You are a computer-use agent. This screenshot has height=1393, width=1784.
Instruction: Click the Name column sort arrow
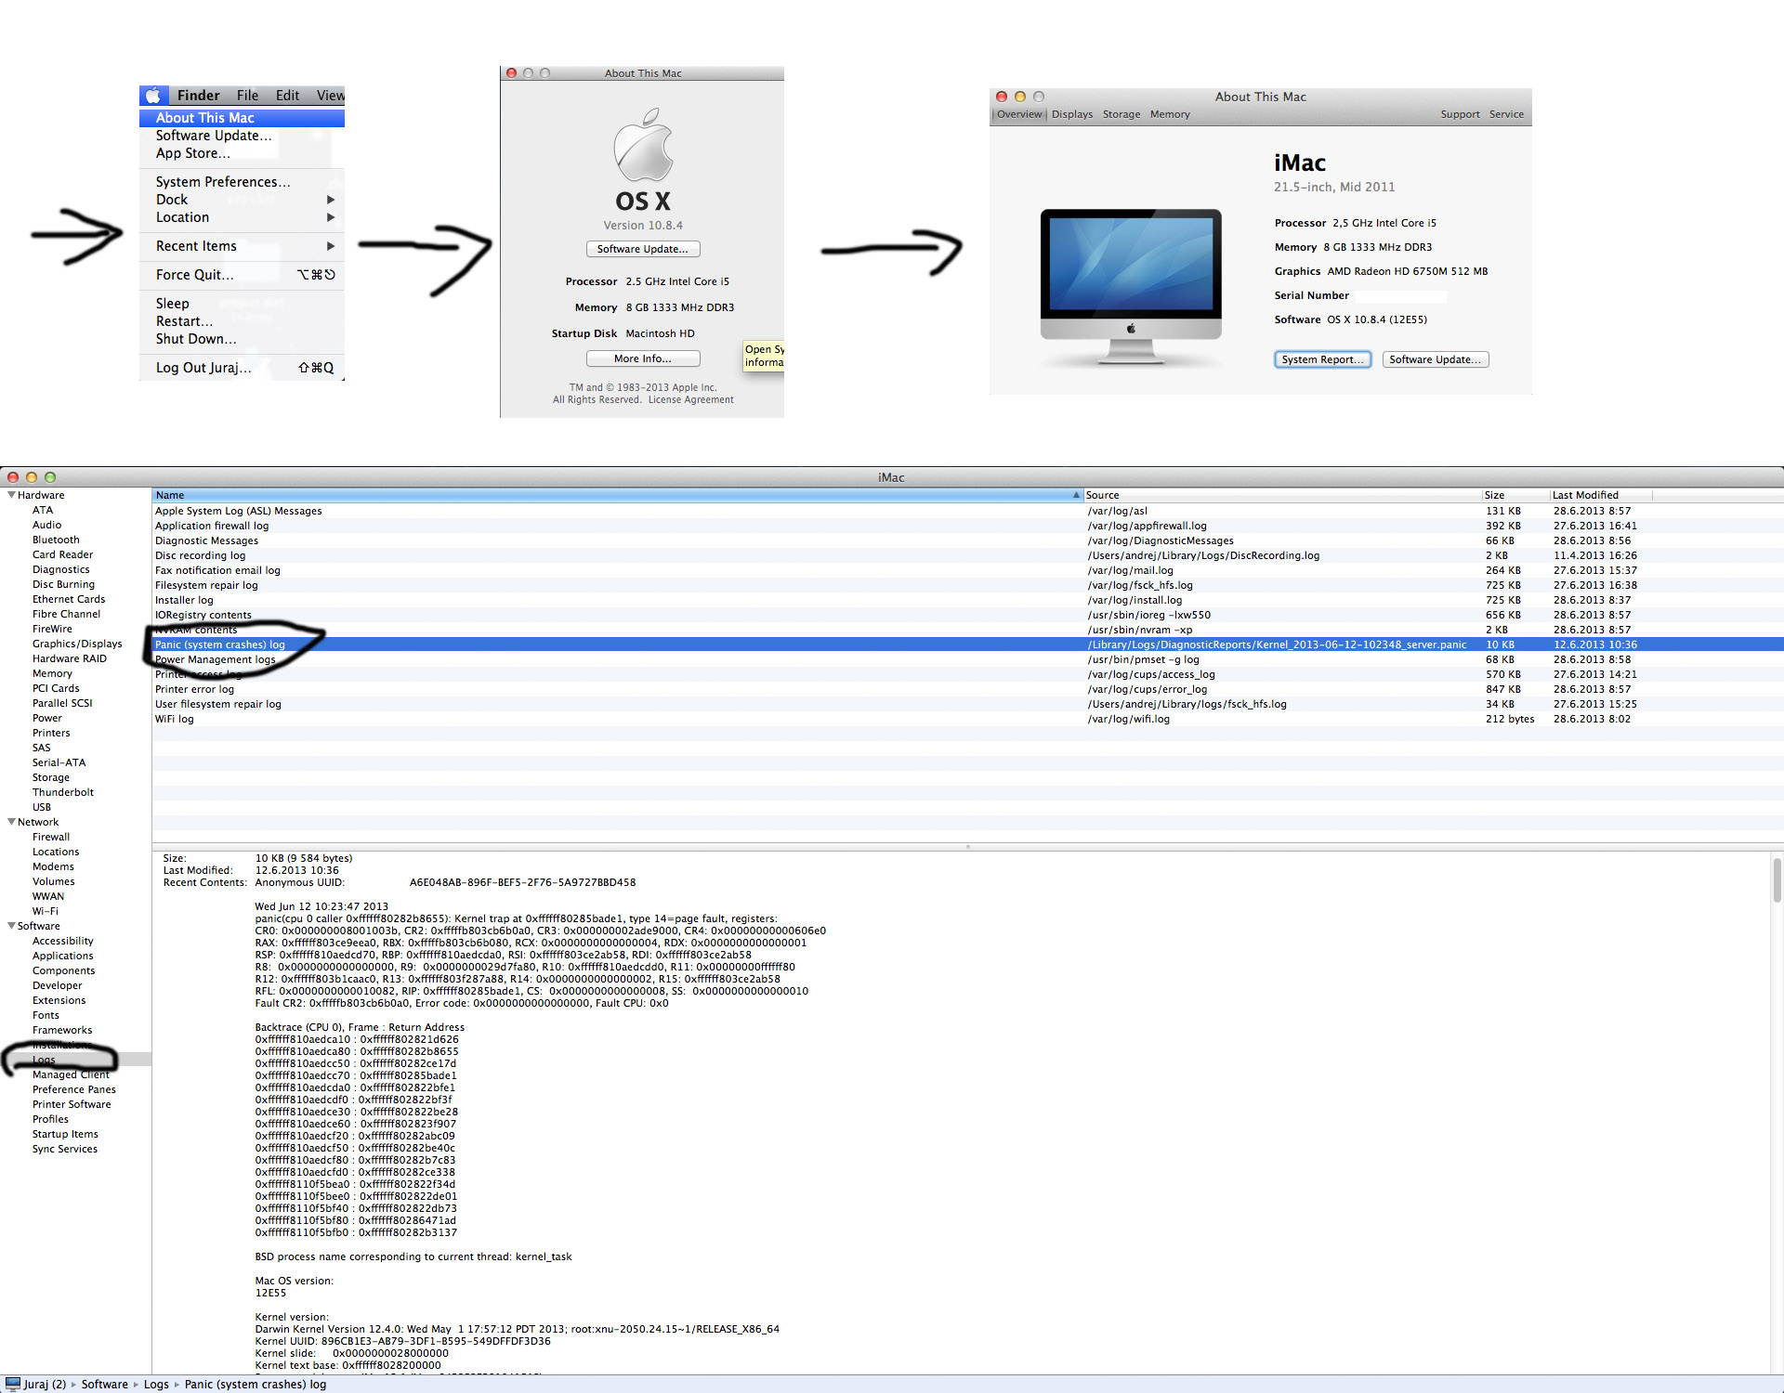pyautogui.click(x=1076, y=495)
